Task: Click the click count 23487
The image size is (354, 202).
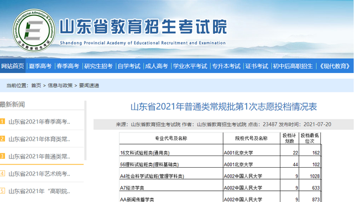Action: click(270, 125)
